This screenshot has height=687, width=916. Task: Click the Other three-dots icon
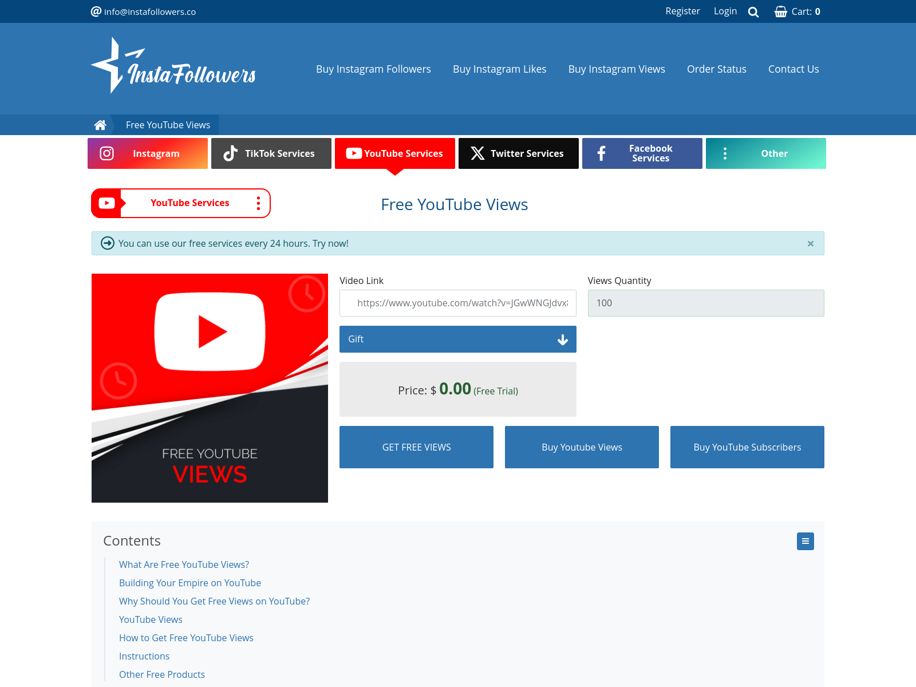(x=725, y=153)
